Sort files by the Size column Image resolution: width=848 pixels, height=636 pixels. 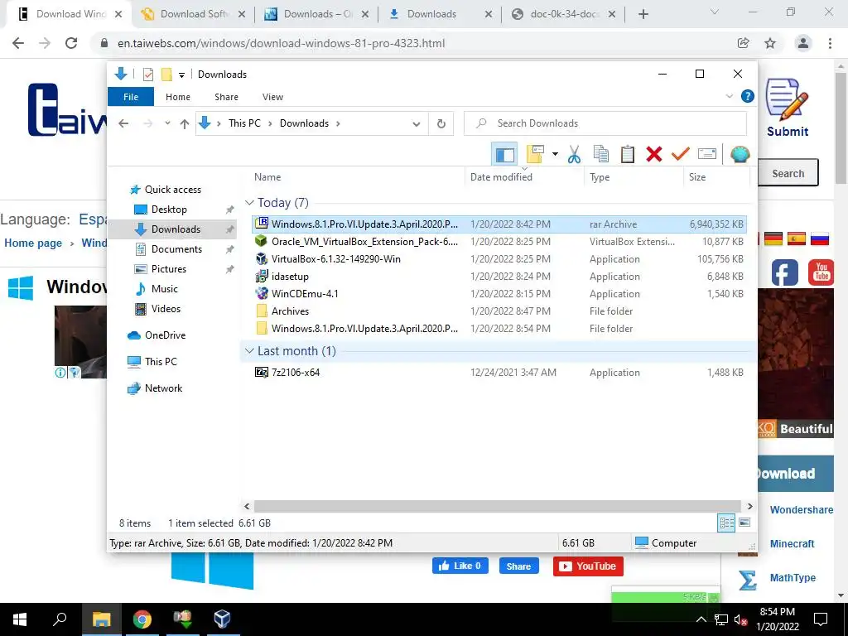tap(716, 177)
